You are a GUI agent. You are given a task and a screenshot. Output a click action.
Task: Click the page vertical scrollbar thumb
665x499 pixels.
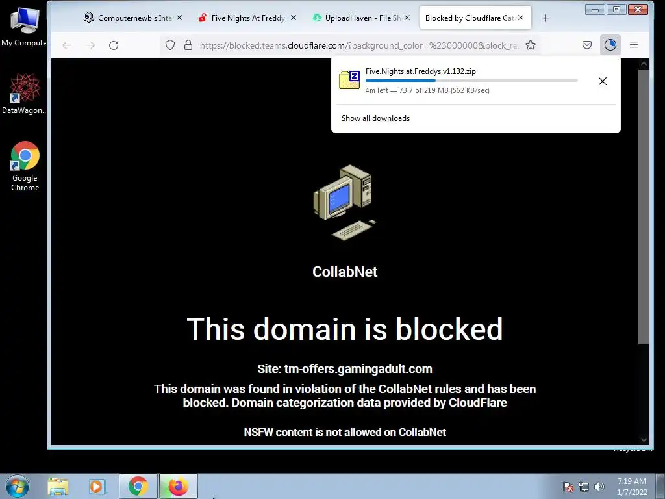pos(644,207)
